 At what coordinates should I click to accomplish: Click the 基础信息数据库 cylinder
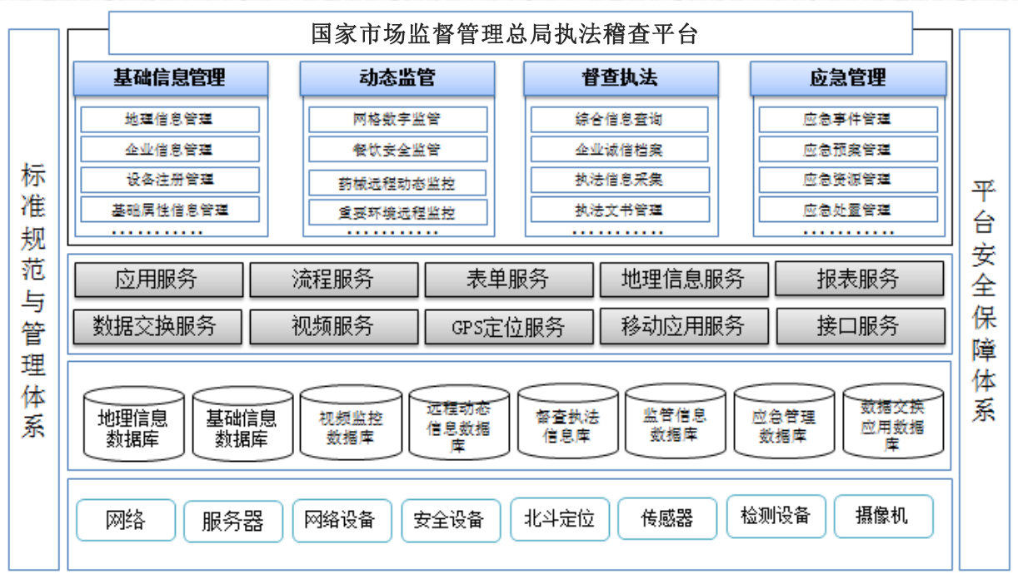242,424
